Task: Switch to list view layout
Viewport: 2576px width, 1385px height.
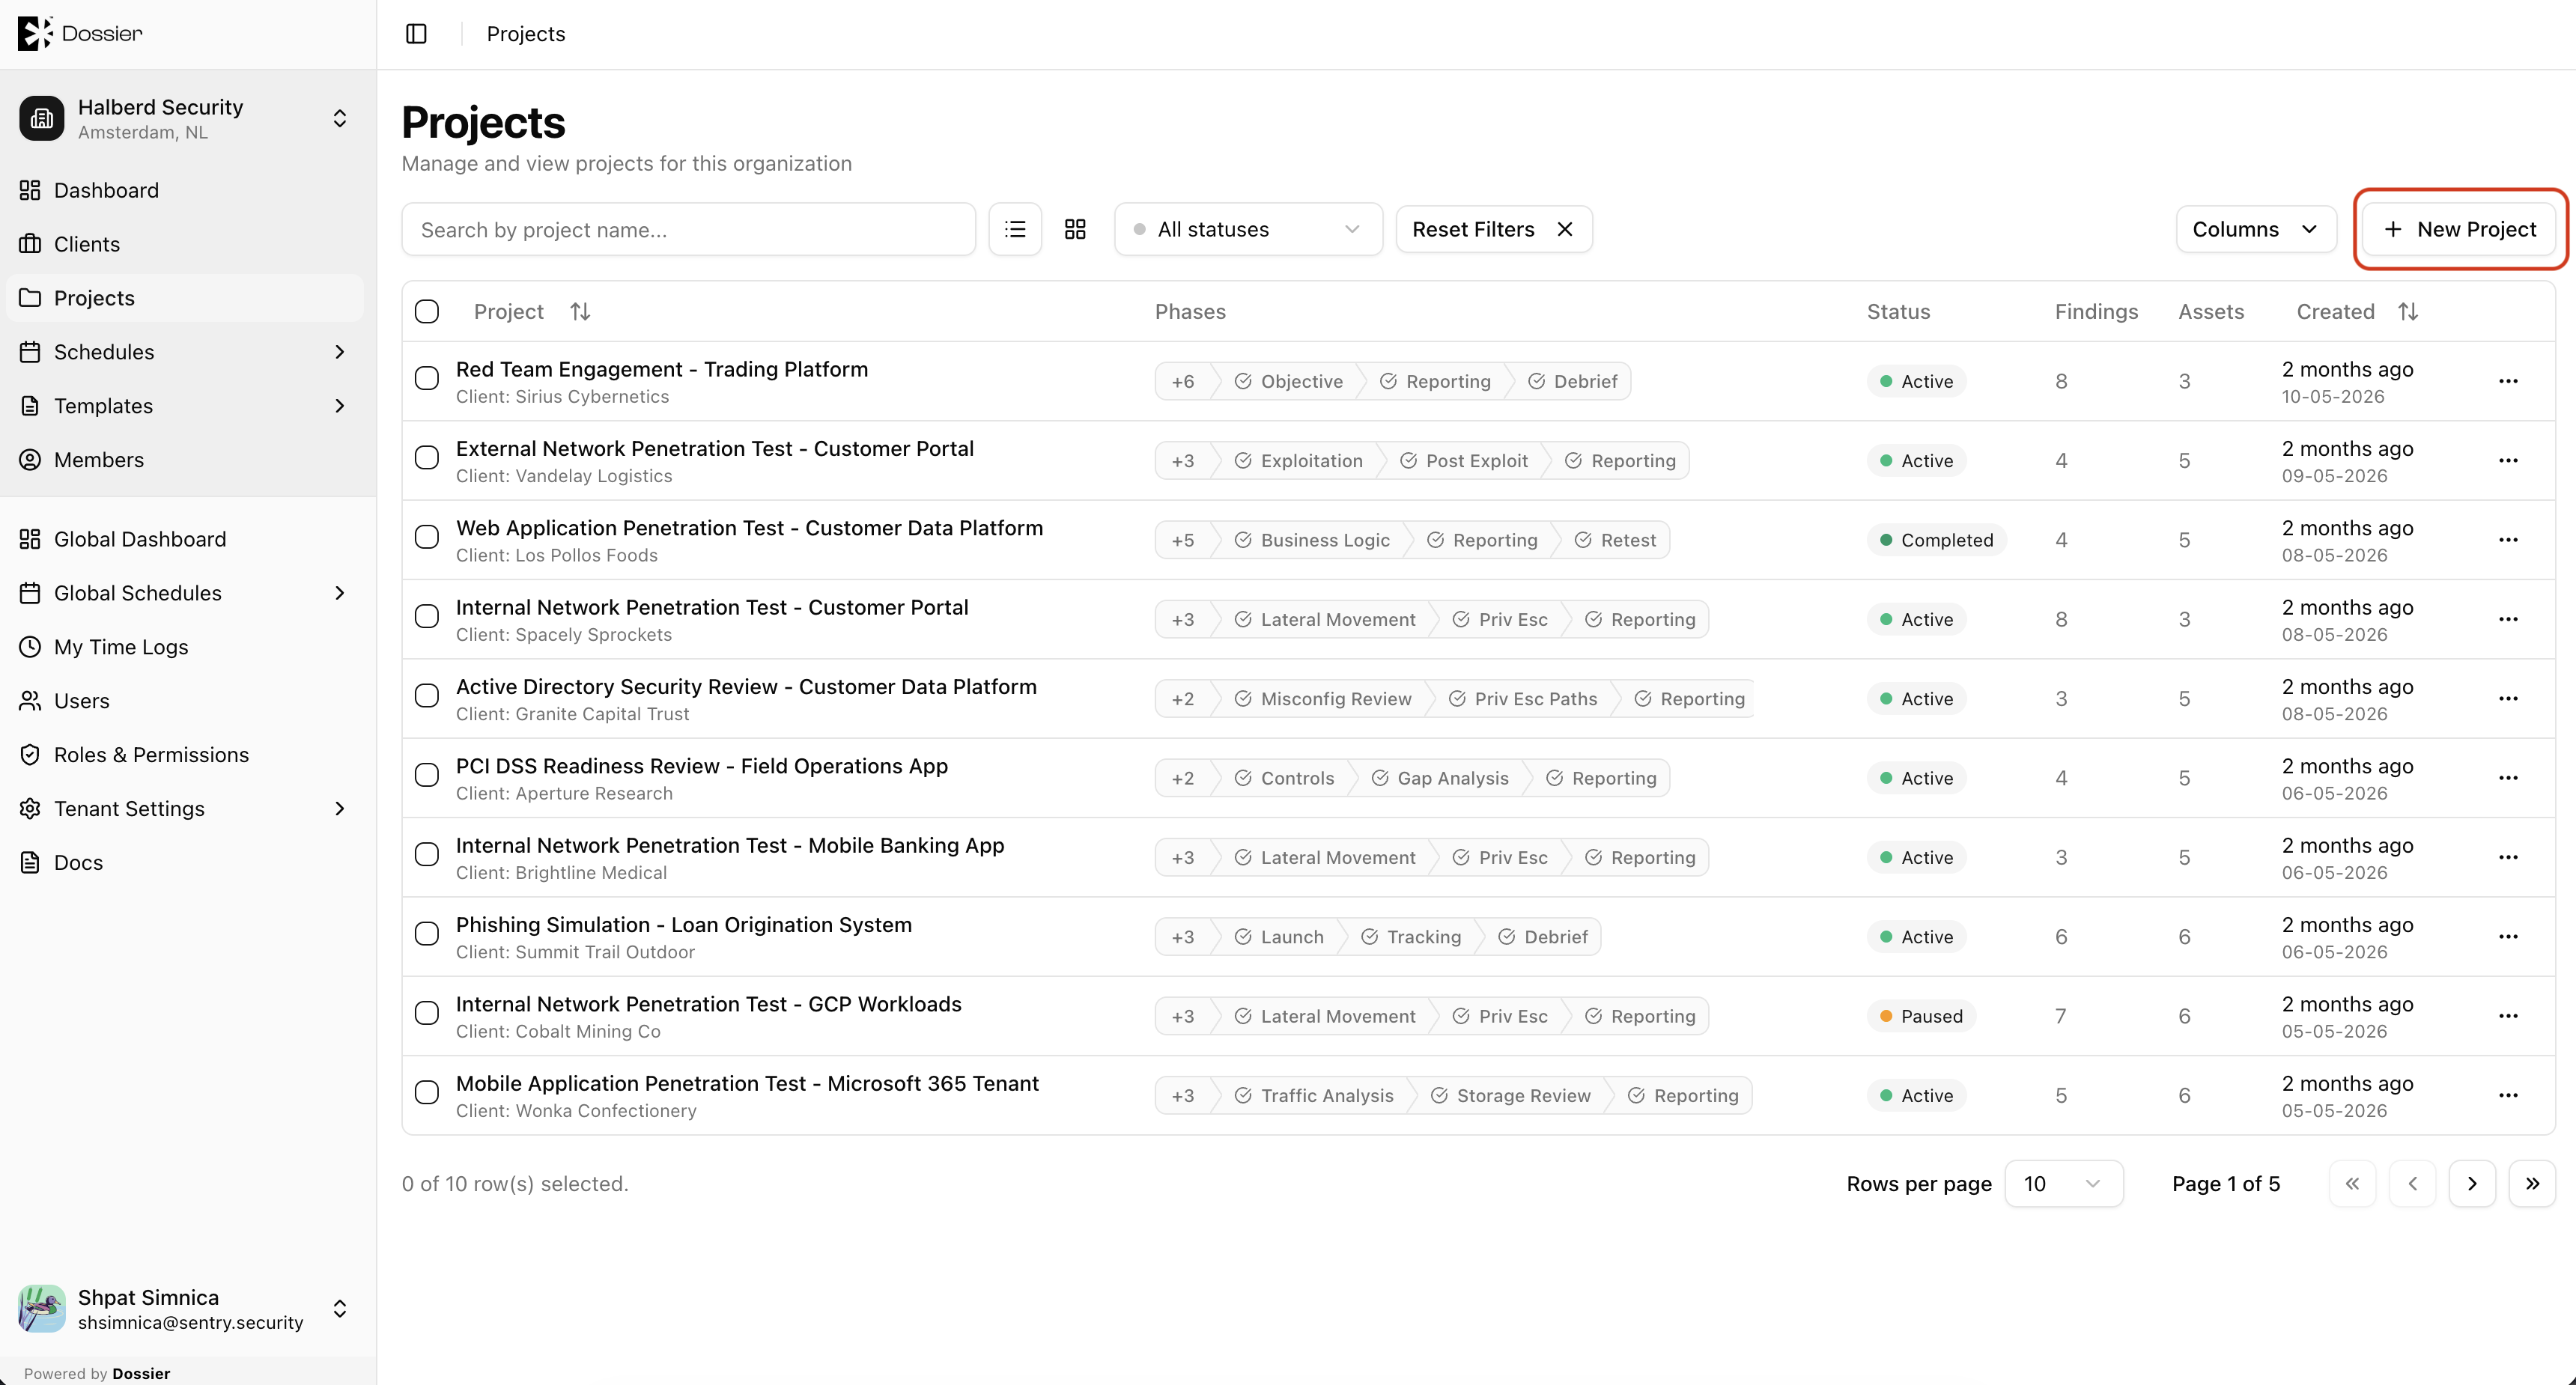Action: [1015, 229]
